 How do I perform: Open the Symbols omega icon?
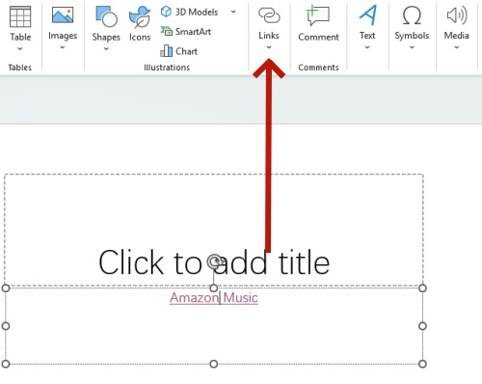coord(412,15)
